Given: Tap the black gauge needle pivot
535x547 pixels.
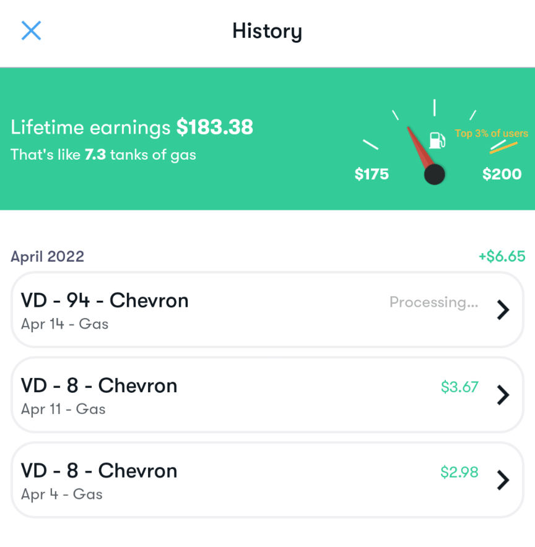Looking at the screenshot, I should click(435, 174).
